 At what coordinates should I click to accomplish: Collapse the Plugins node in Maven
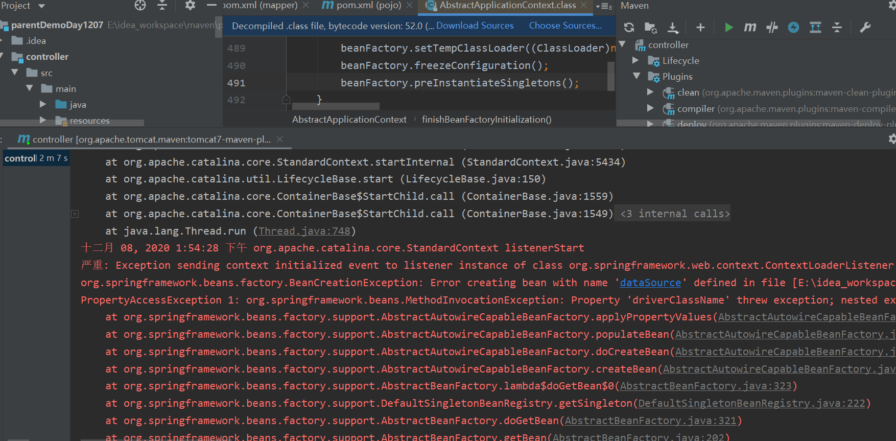(x=636, y=76)
